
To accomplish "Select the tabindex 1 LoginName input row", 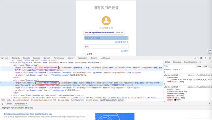I will point(82,69).
